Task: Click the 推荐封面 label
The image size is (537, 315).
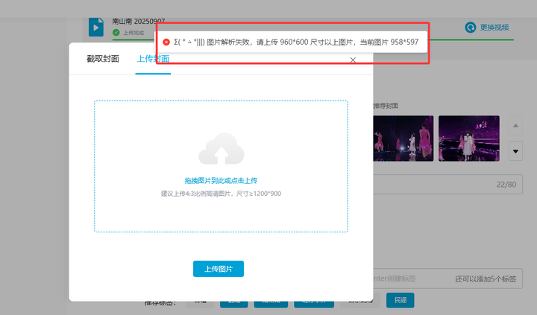Action: 386,106
